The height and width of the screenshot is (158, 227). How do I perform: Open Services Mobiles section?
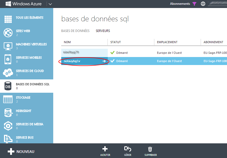coord(27,59)
